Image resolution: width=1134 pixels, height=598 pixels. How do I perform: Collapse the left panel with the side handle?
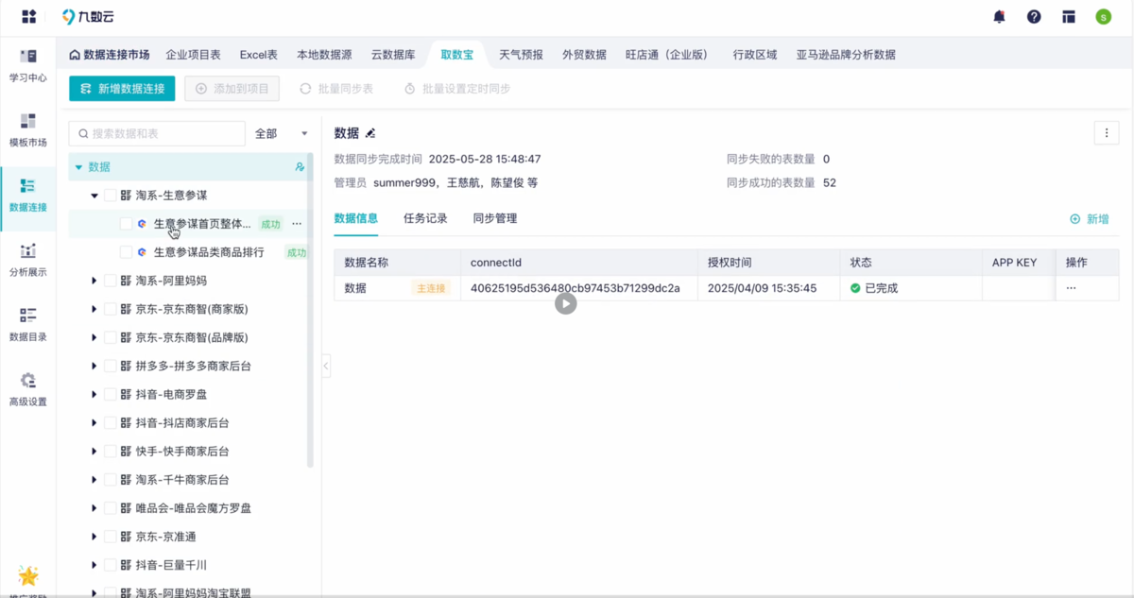[326, 365]
